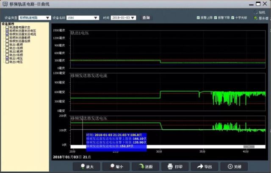The height and width of the screenshot is (173, 271).
Task: Disable the 十字光标 crosshair checkbox
Action: [232, 18]
